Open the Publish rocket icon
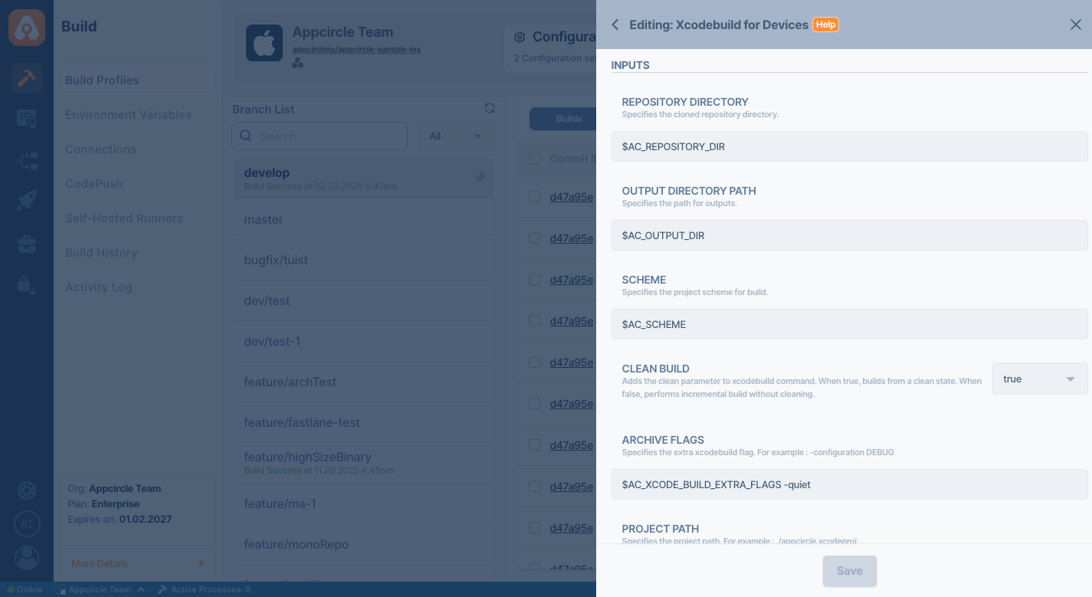 [27, 200]
